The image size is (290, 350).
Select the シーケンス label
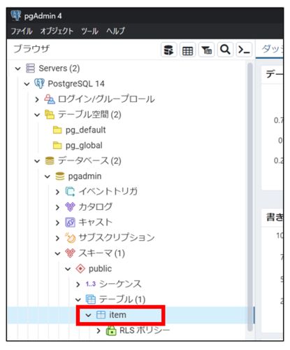120,284
